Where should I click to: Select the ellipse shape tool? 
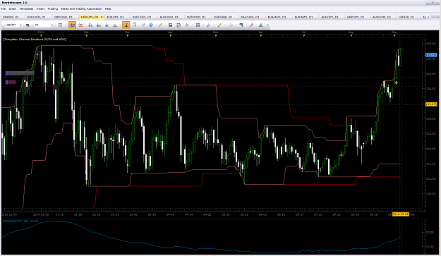(x=231, y=25)
